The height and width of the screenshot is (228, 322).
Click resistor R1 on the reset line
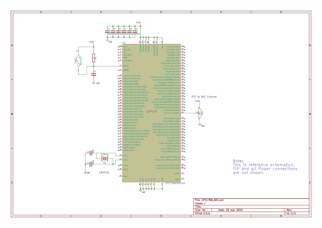(94, 57)
